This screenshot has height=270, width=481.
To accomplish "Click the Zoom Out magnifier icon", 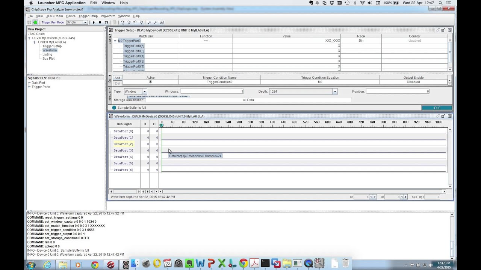I will pos(156,22).
